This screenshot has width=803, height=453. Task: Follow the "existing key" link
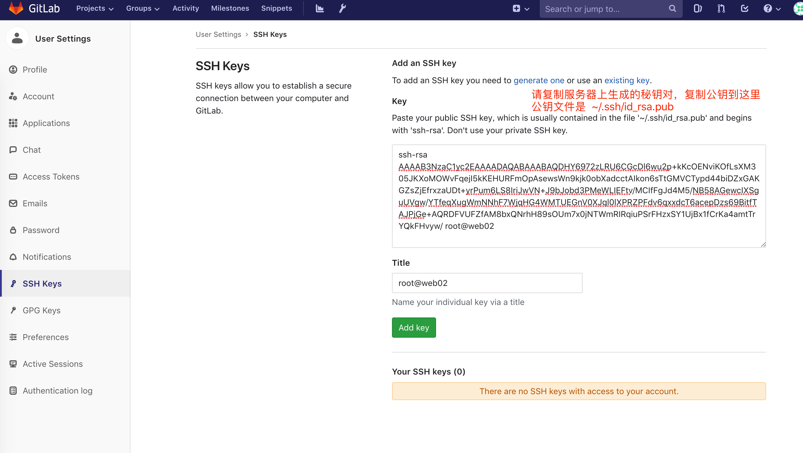click(x=627, y=80)
